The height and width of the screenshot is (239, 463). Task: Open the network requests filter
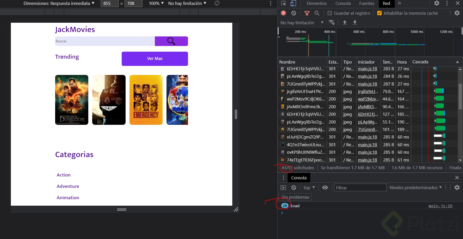coord(307,13)
